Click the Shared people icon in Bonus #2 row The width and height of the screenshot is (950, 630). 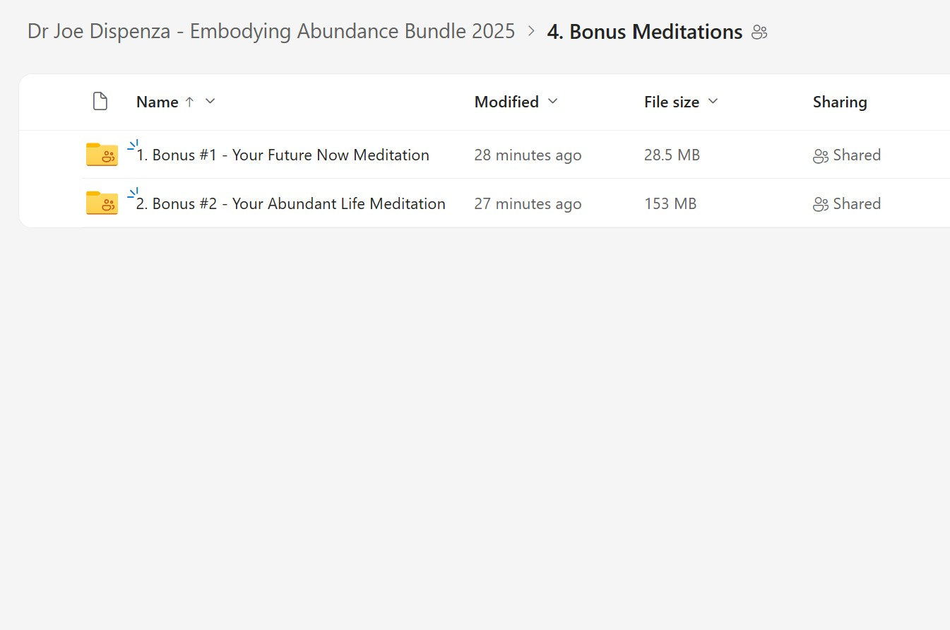coord(820,205)
